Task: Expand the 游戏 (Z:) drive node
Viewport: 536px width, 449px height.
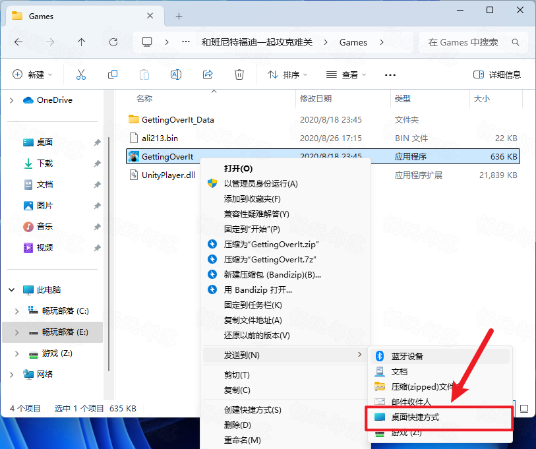Action: (x=16, y=353)
